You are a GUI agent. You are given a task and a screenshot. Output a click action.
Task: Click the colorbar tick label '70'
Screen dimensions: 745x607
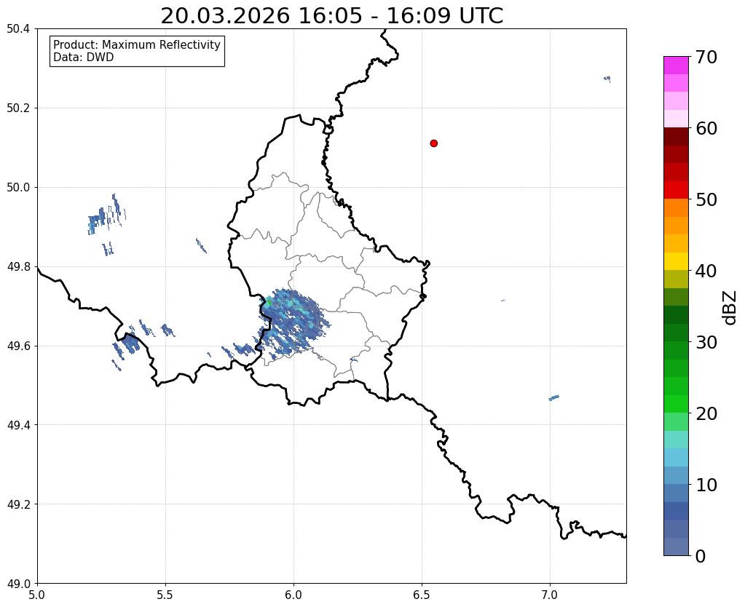(x=706, y=57)
